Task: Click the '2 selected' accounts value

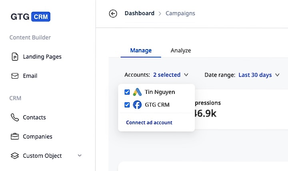Action: pos(167,75)
